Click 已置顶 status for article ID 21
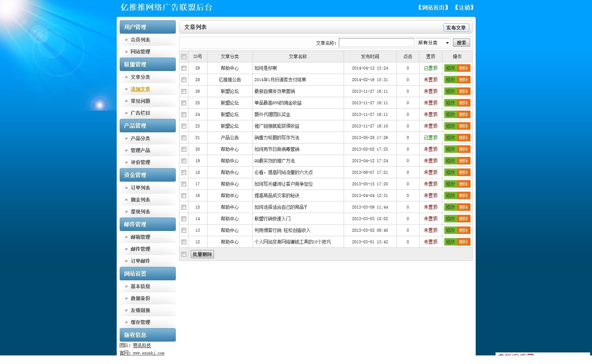Screen dimensions: 592x364 (x=430, y=138)
